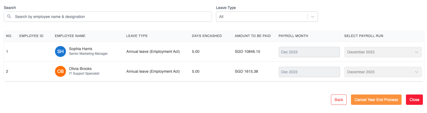Click Cancel Year End Process
Screen dimensions: 427x113
tap(376, 100)
